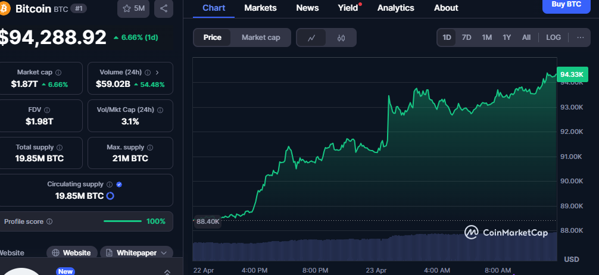Click the 54.48% volume change
The image size is (599, 275).
pyautogui.click(x=149, y=85)
